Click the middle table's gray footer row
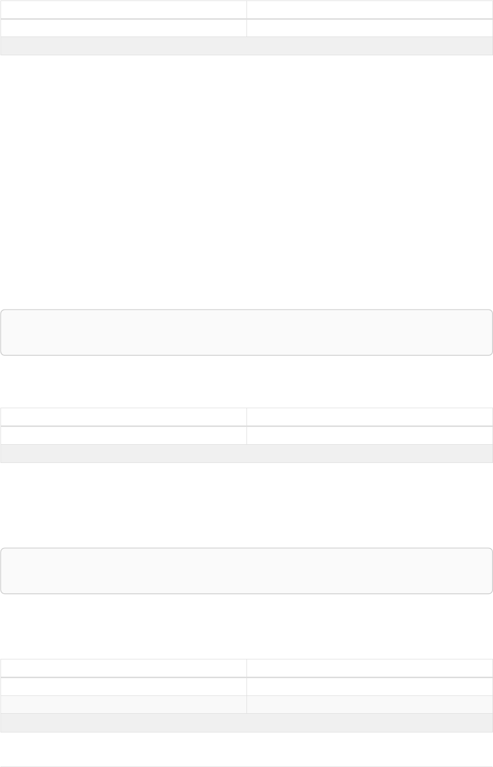The image size is (493, 767). click(x=246, y=454)
